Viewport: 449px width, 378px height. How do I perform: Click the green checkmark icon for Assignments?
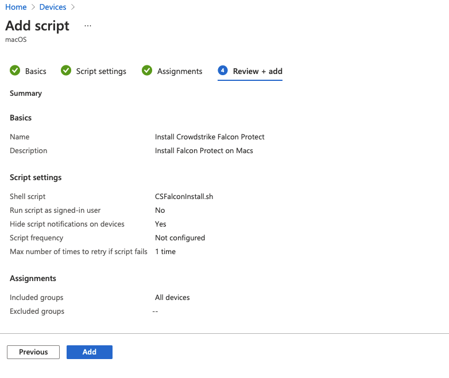pos(147,71)
